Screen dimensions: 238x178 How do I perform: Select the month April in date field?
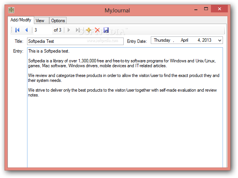point(184,40)
